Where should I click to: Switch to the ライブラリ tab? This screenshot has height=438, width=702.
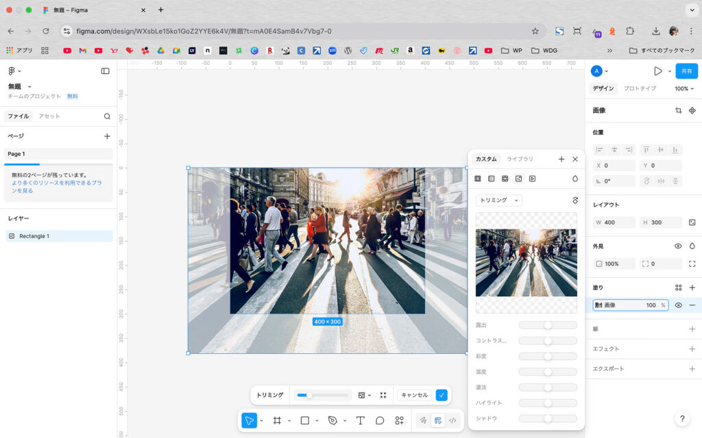pos(520,159)
